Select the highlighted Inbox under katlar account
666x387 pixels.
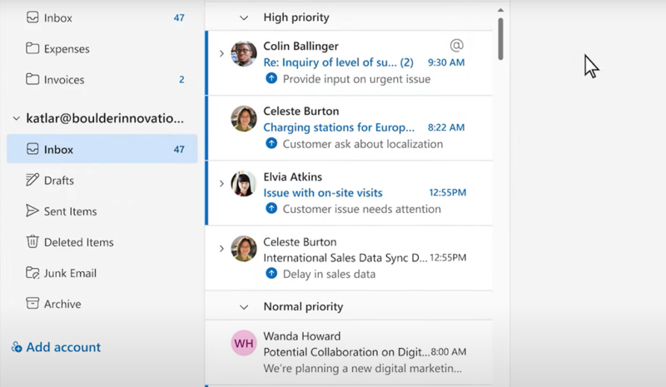pos(102,149)
